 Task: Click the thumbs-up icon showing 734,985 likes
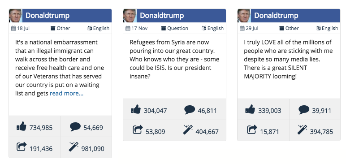22,126
